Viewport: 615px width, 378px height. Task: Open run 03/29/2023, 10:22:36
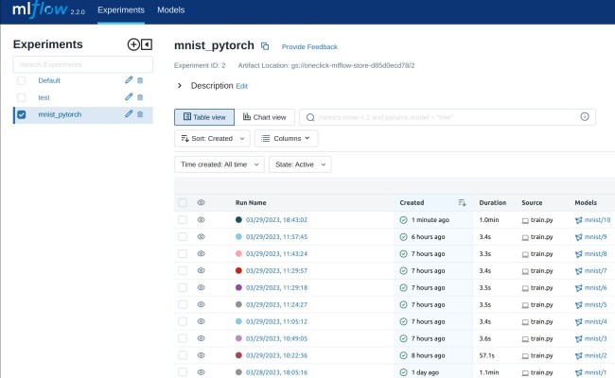click(x=276, y=355)
